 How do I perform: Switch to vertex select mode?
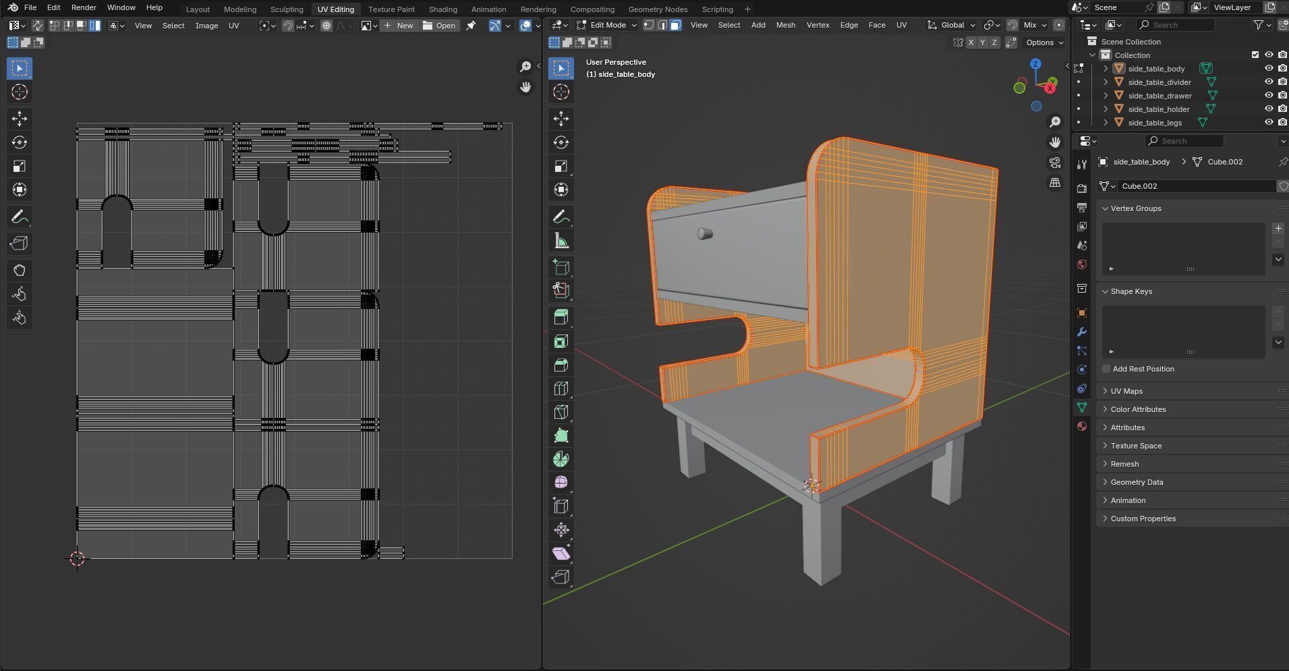coord(648,25)
